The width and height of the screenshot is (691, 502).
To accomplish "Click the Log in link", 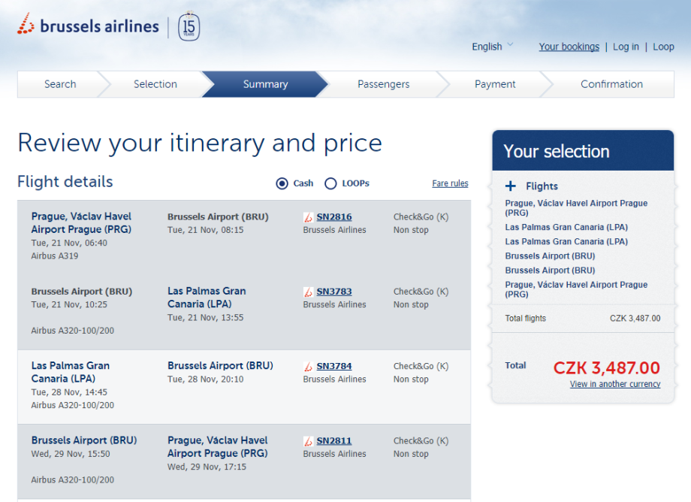I will (x=626, y=47).
